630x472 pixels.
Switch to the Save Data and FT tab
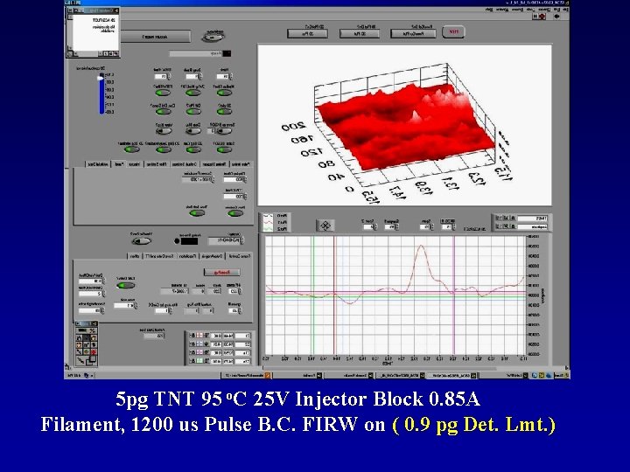pos(159,255)
